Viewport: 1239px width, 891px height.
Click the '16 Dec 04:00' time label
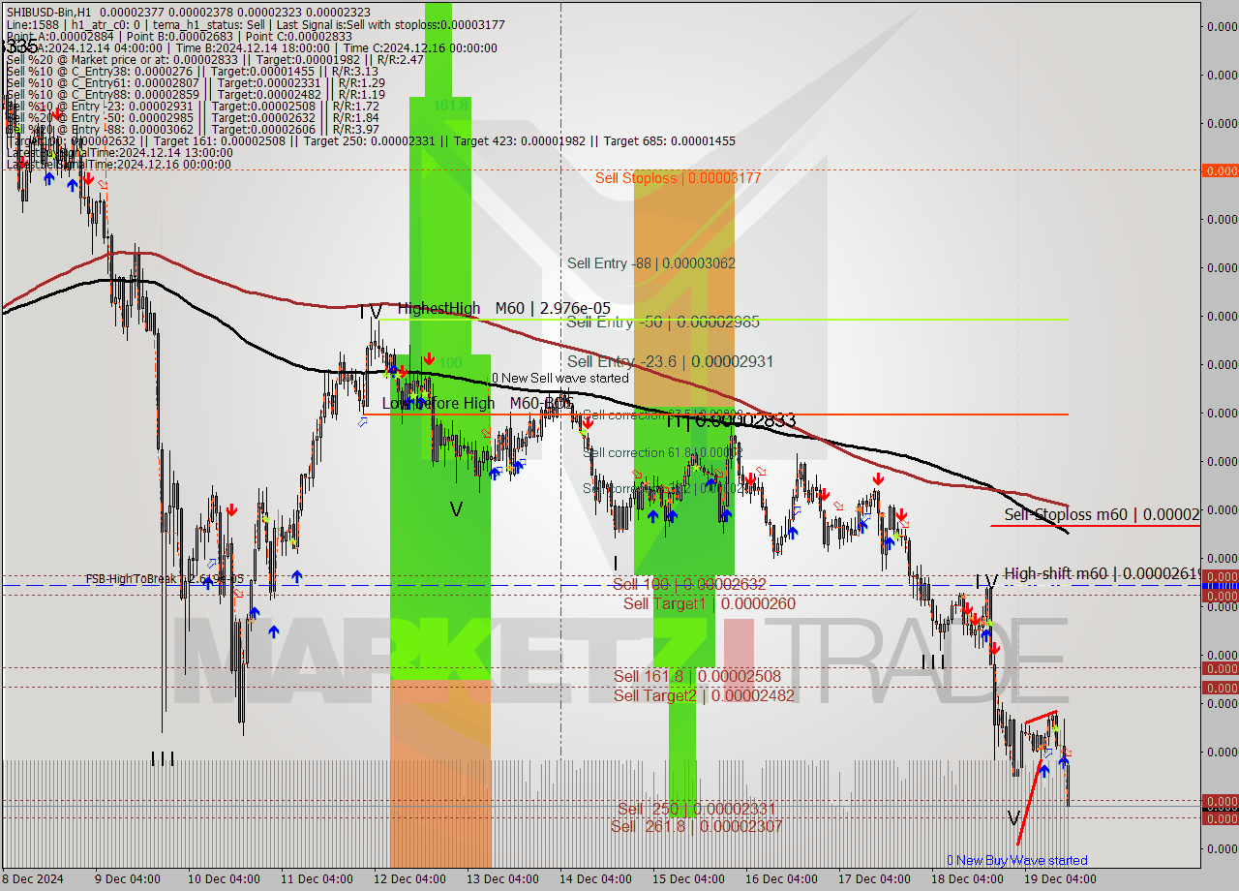point(781,879)
